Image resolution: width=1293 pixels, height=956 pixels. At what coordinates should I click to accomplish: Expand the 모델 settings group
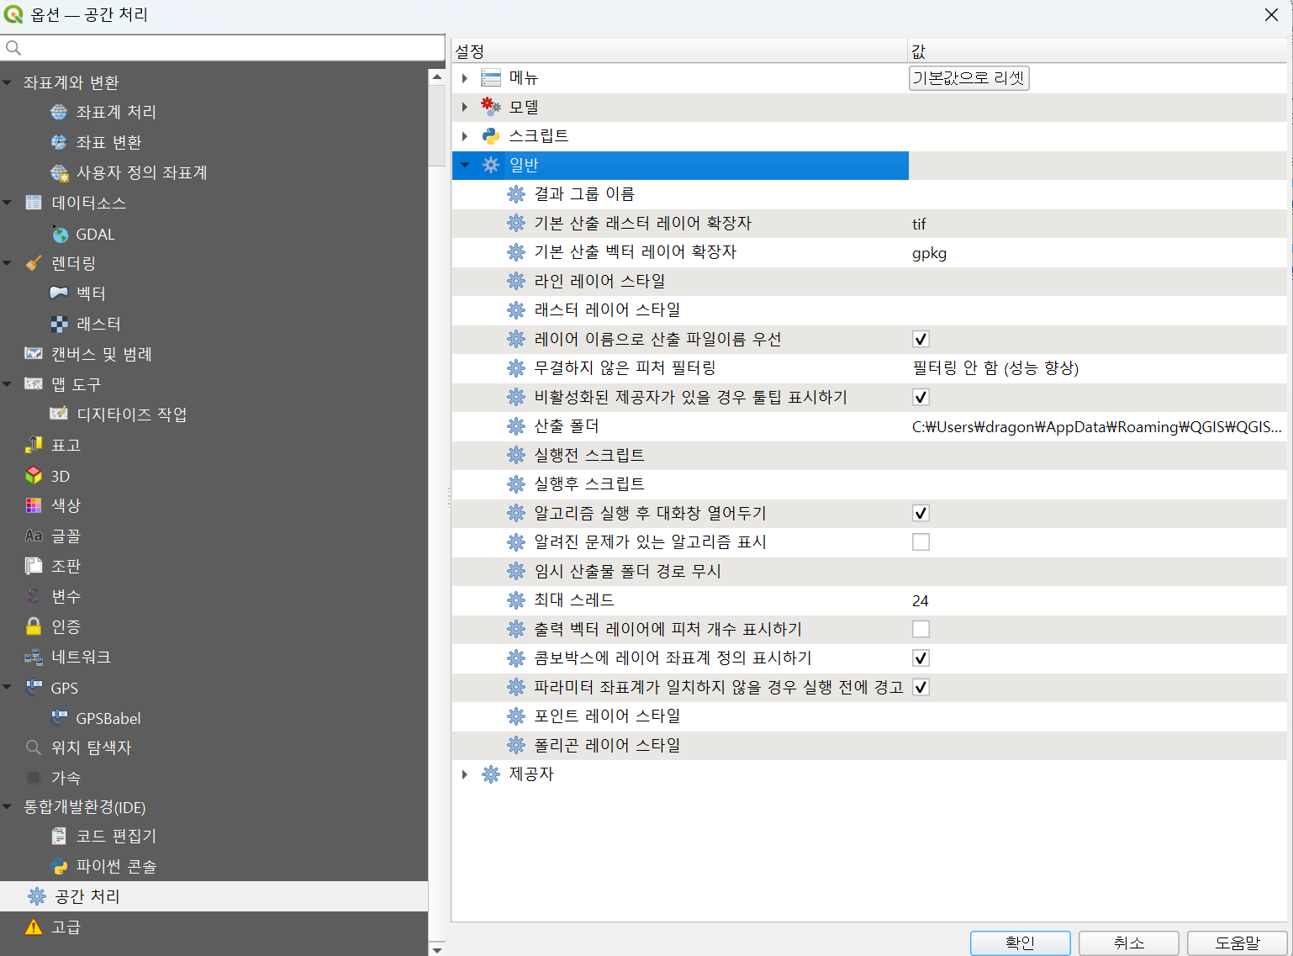pos(465,107)
